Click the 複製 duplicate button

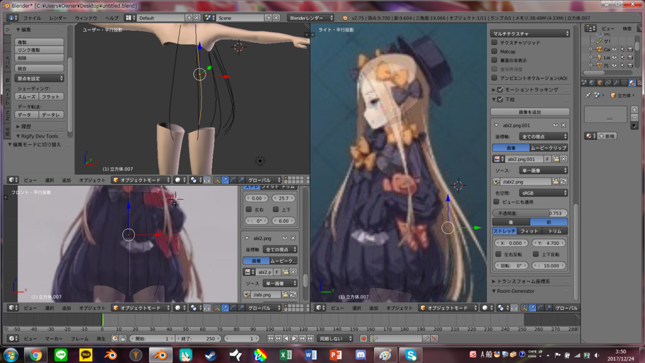[x=40, y=42]
